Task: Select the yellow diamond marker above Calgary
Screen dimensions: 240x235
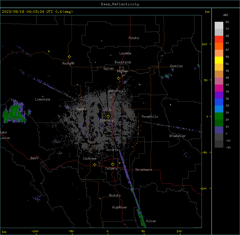Action: coord(113,164)
